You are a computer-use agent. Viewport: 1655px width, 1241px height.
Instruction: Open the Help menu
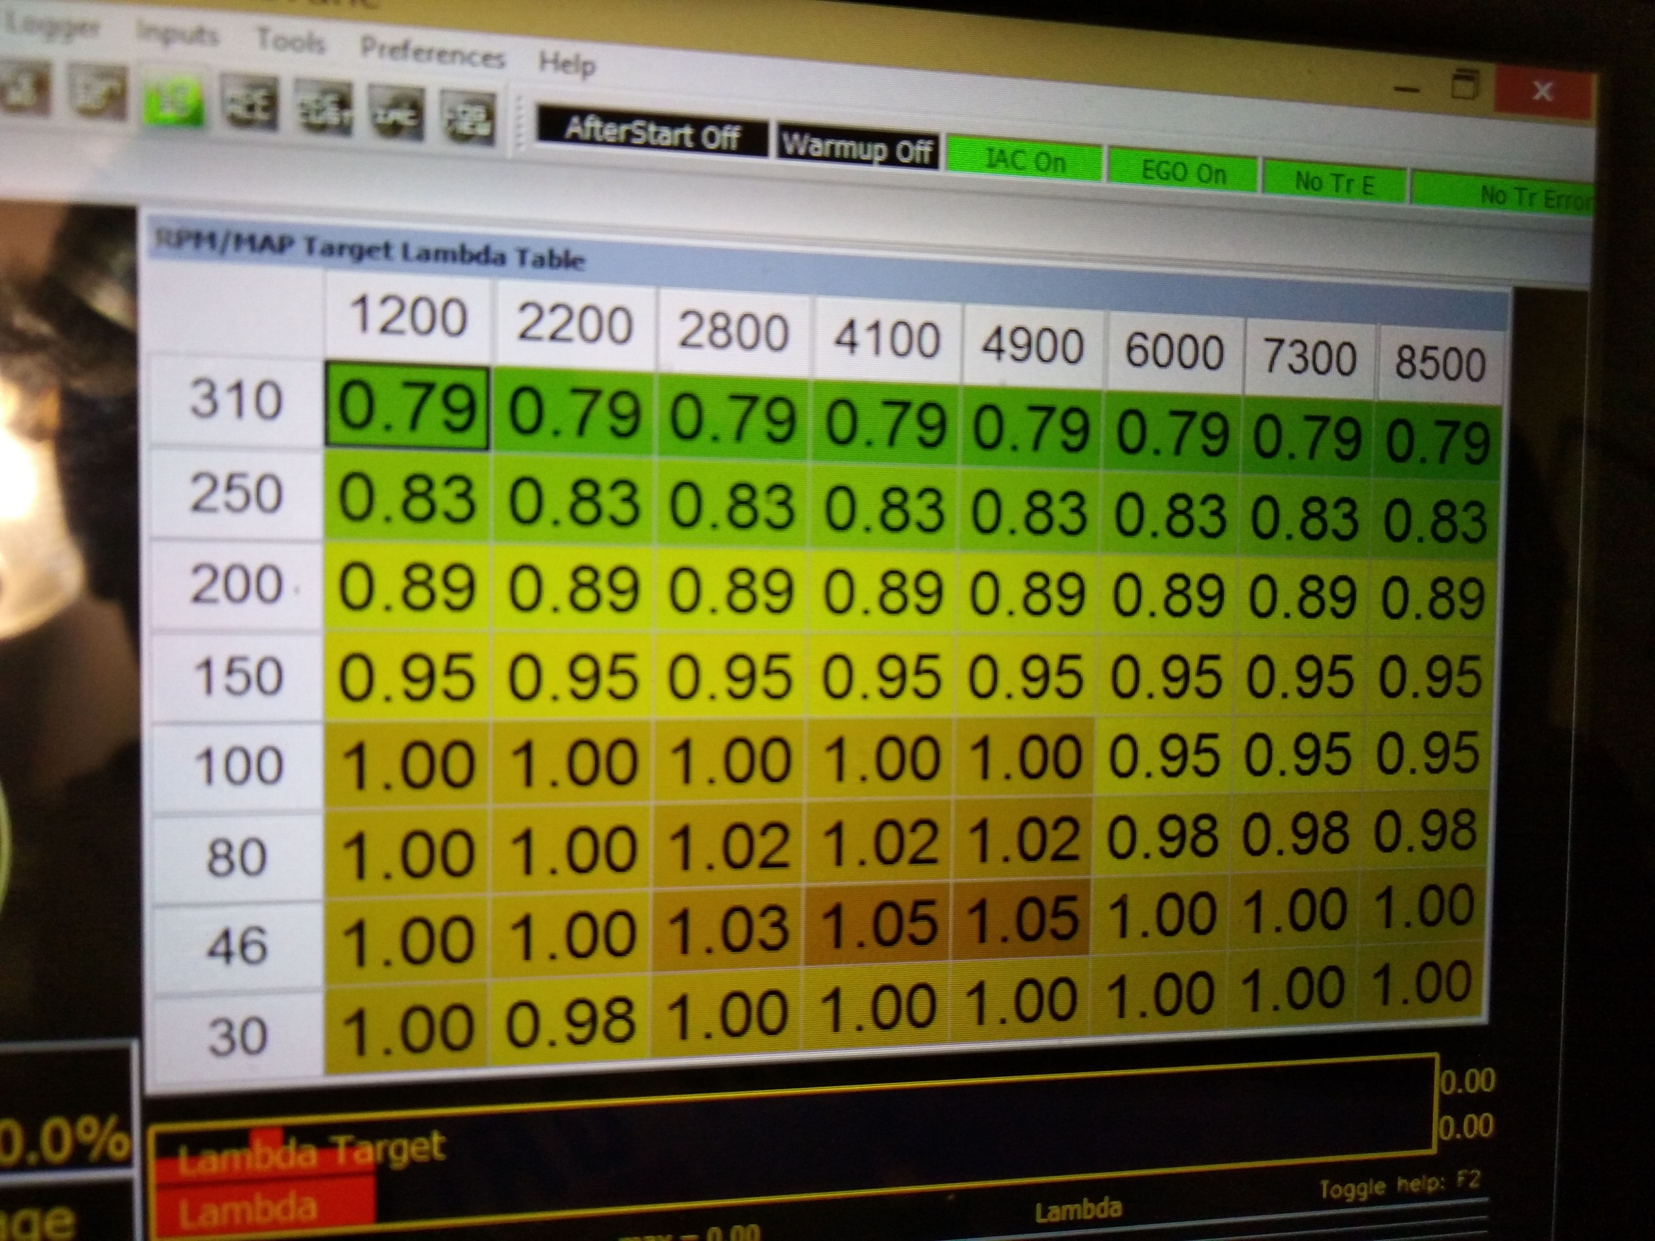pyautogui.click(x=567, y=63)
